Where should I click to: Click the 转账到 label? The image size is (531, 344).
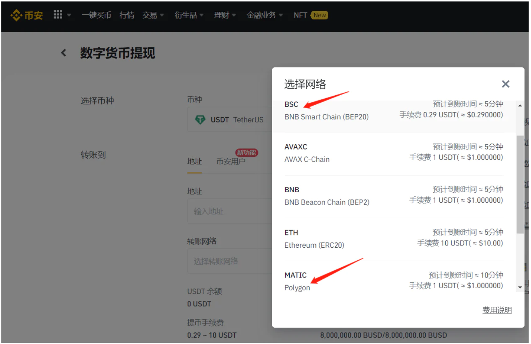[x=93, y=155]
